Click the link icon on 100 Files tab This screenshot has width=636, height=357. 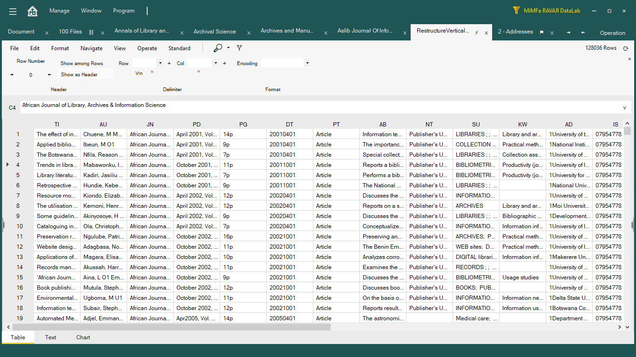91,32
